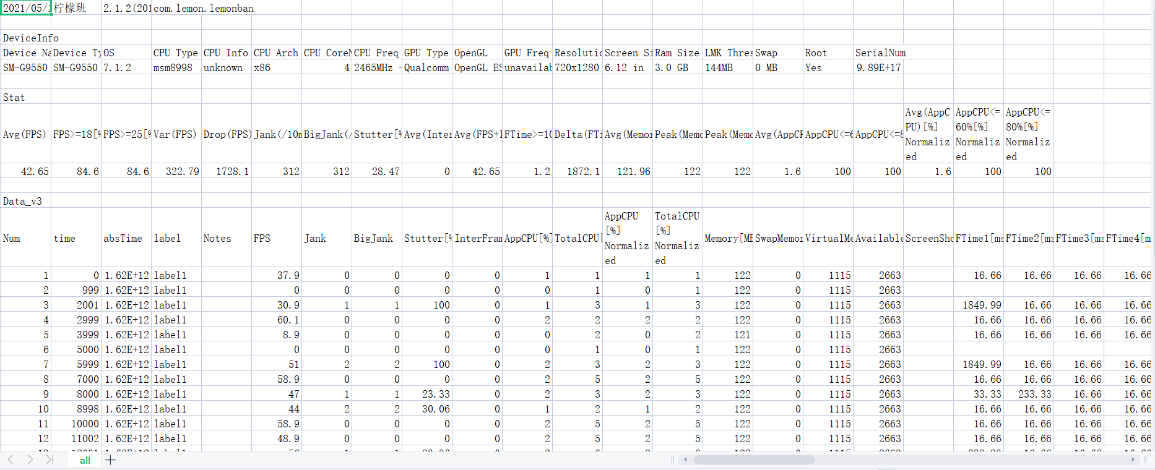Select the 144MB LMK Threshold value cell
This screenshot has width=1155, height=470.
pos(727,67)
